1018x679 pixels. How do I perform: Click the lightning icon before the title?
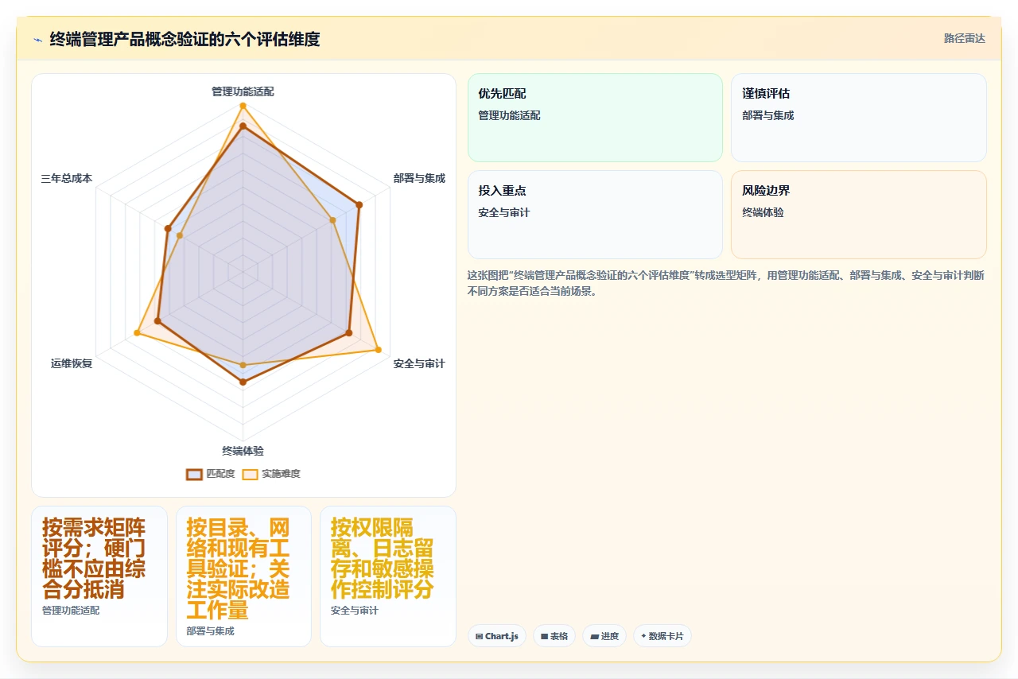pyautogui.click(x=37, y=39)
